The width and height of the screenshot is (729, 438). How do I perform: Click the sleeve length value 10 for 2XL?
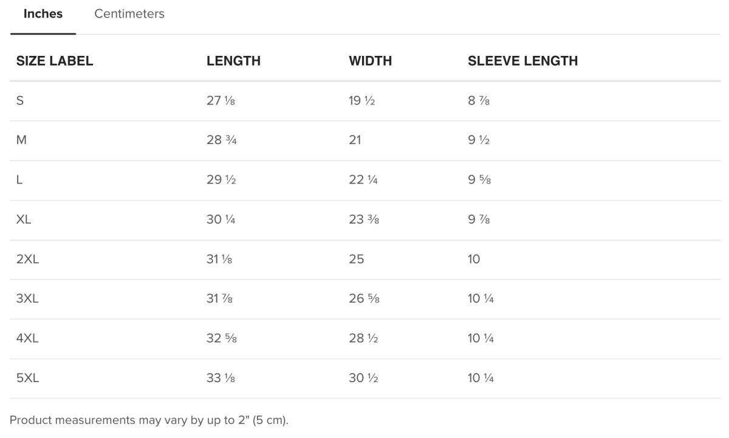coord(474,259)
